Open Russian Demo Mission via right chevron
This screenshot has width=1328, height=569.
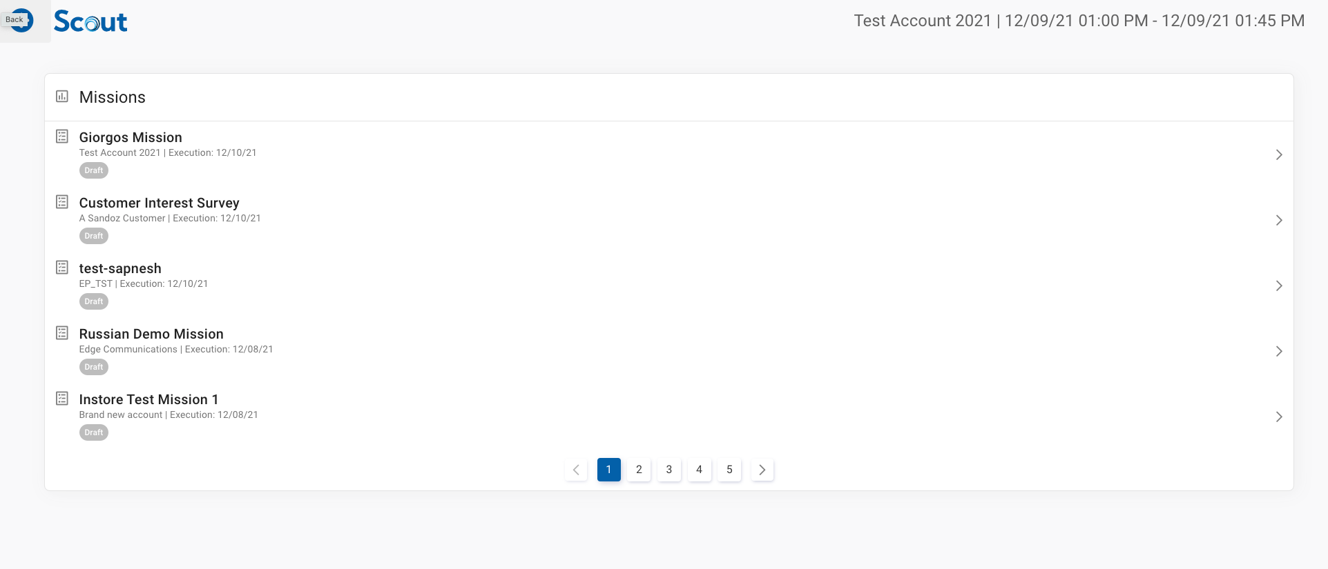tap(1278, 351)
